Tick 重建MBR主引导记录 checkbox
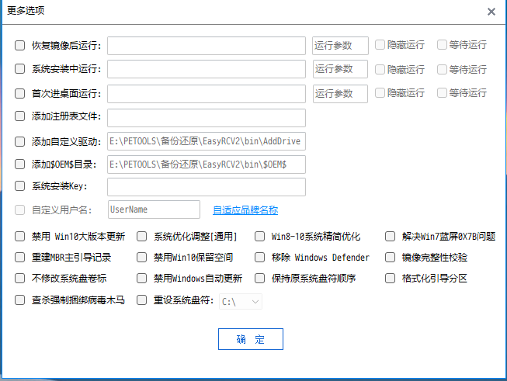This screenshot has width=507, height=381. (19, 257)
